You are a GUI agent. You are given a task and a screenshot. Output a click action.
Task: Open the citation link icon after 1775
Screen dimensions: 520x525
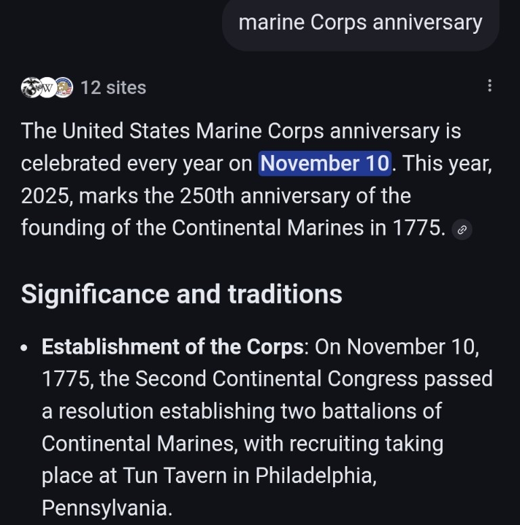462,229
